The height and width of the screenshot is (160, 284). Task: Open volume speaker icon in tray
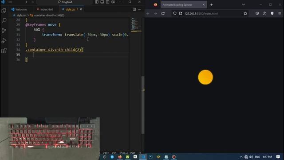[x=251, y=157]
